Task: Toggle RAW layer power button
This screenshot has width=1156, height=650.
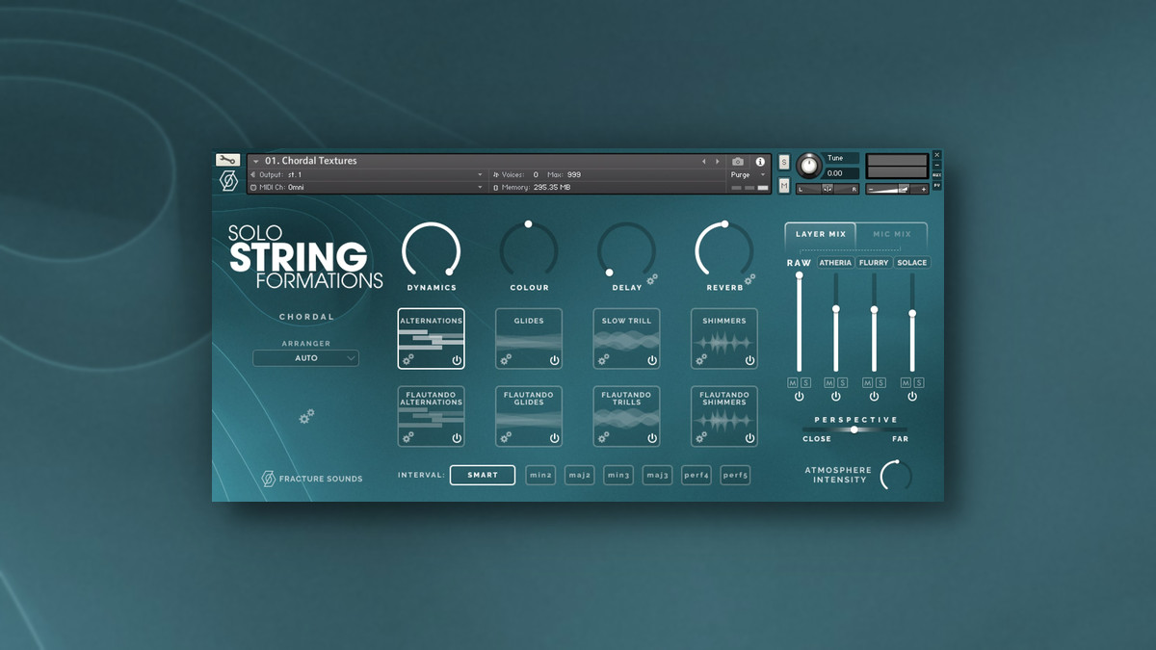Action: tap(799, 397)
